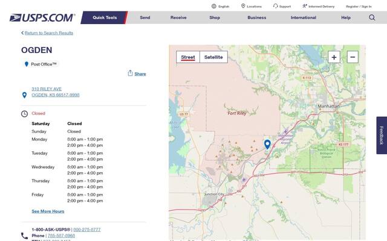387x241 pixels.
Task: Open the Business menu
Action: [256, 17]
